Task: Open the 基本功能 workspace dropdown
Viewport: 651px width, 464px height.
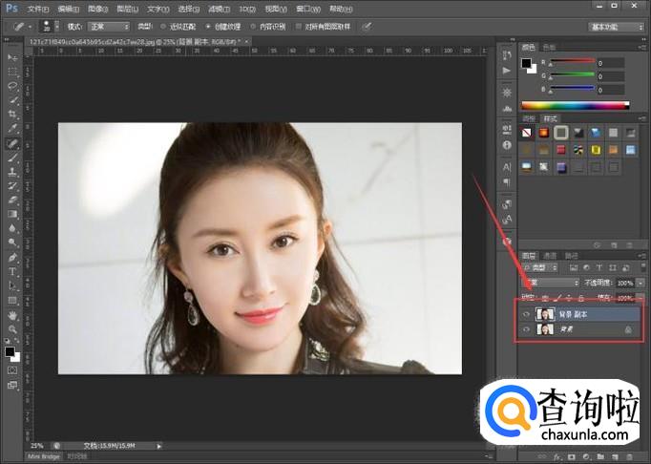Action: (614, 27)
